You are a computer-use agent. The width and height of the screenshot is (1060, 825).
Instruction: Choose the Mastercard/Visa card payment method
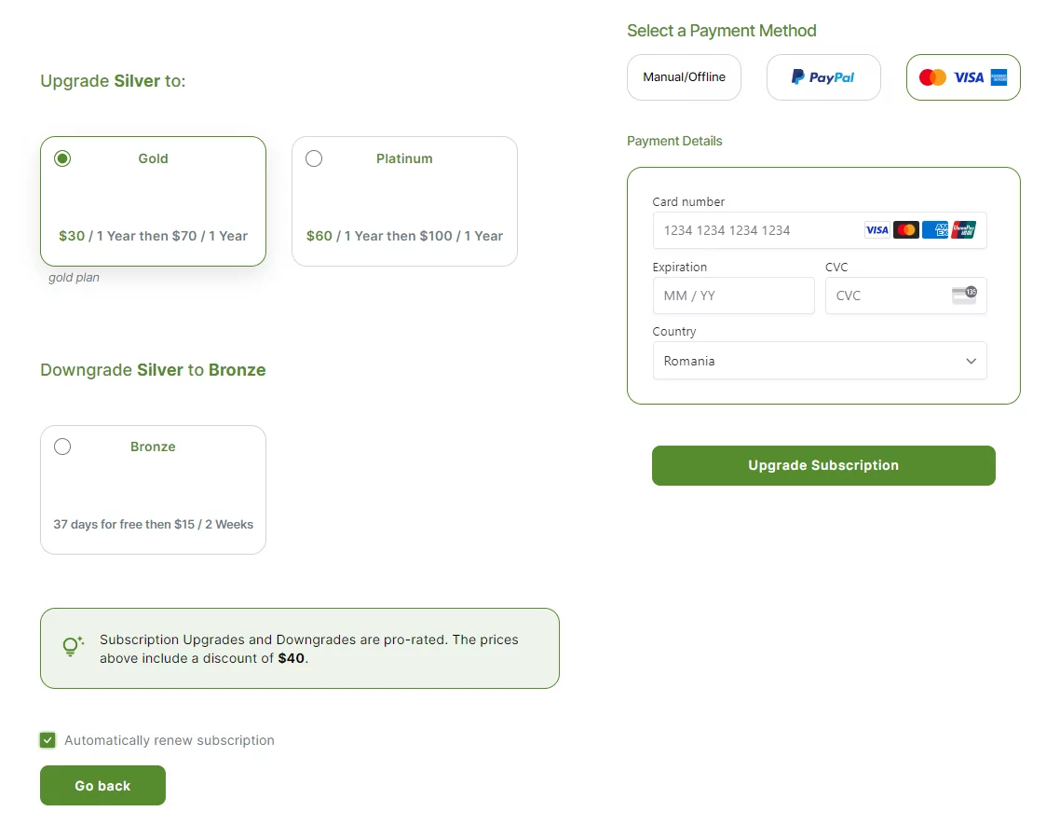click(962, 77)
